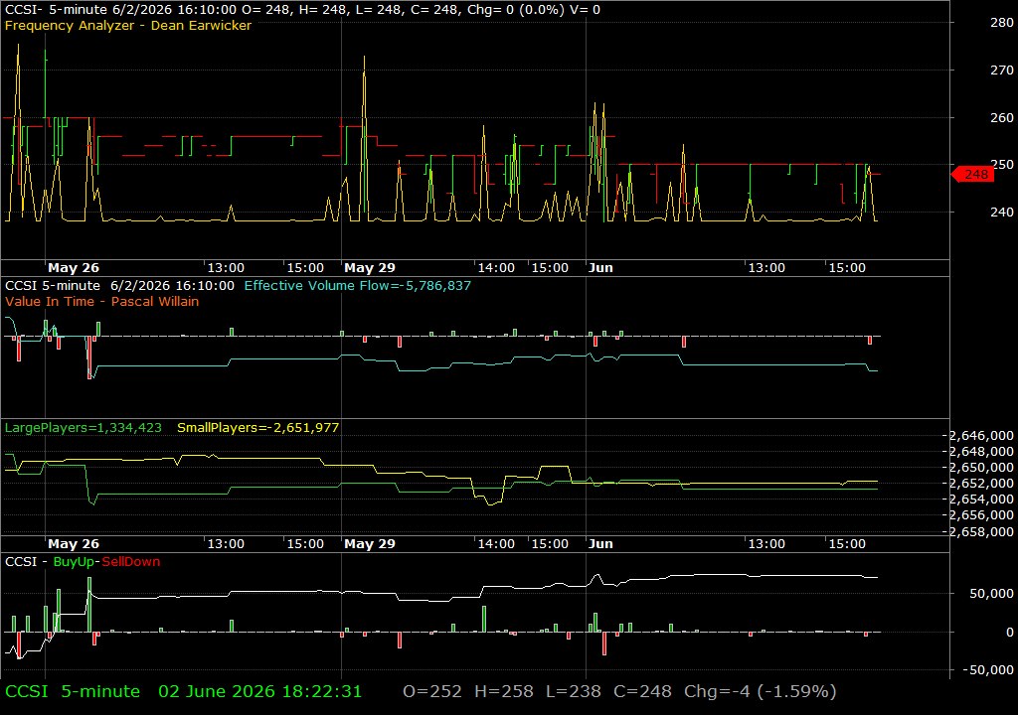This screenshot has width=1018, height=715.
Task: Click the 270 price scale value
Action: [1002, 70]
